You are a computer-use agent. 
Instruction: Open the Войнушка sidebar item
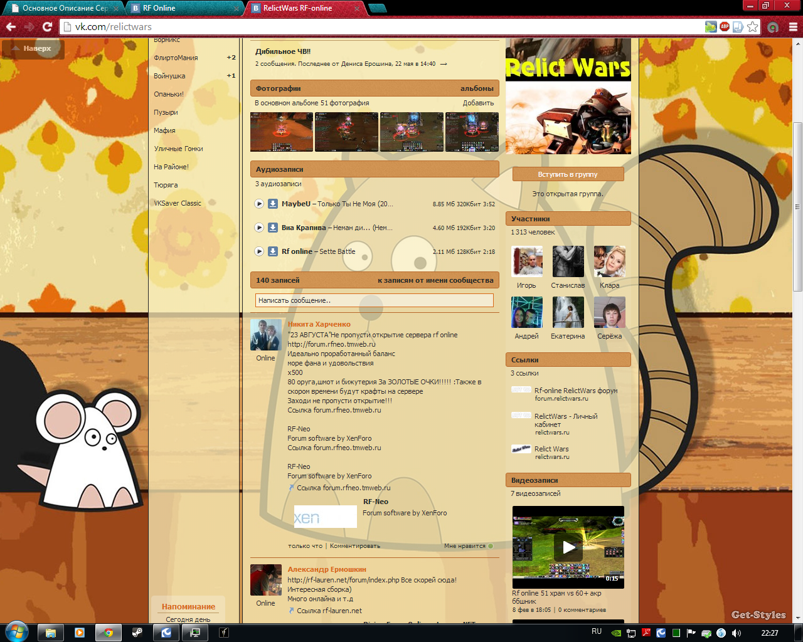pyautogui.click(x=169, y=76)
